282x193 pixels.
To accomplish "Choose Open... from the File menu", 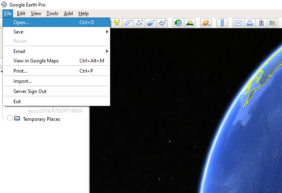I will [x=56, y=22].
